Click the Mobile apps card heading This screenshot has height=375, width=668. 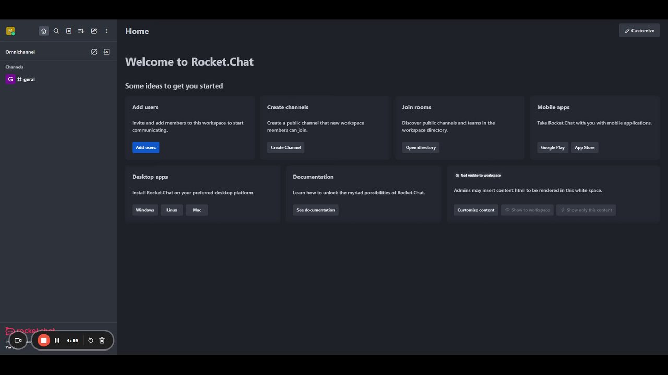click(x=553, y=107)
